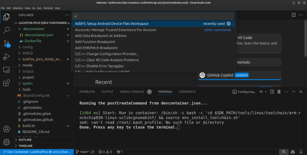307x155 pixels.
Task: Open the Dev Container remote indicator
Action: click(37, 152)
